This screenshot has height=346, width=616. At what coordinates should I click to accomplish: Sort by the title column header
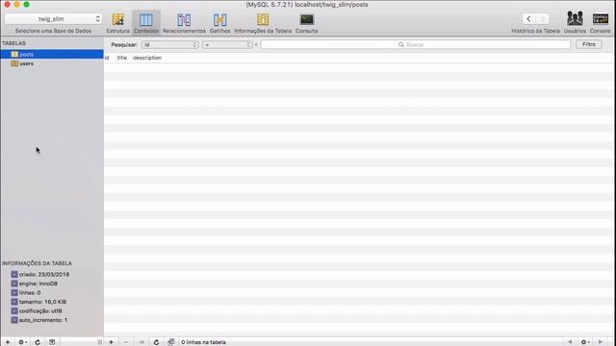coord(122,58)
